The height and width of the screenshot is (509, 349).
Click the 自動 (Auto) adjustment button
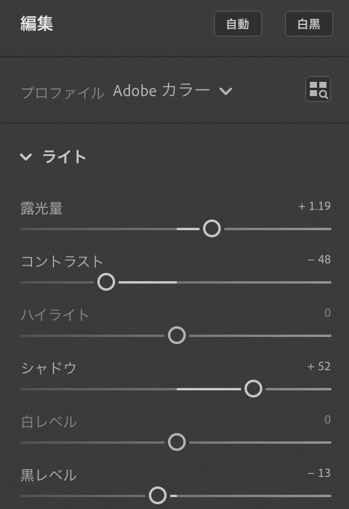(237, 24)
